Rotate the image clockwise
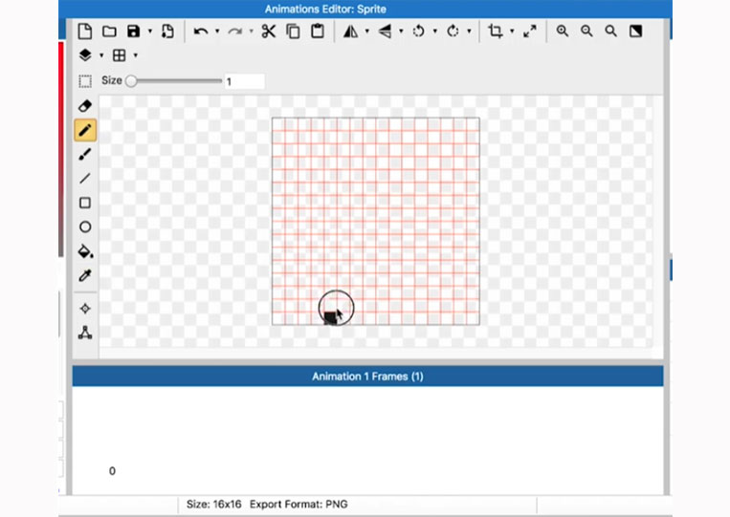The height and width of the screenshot is (517, 730). (x=453, y=32)
